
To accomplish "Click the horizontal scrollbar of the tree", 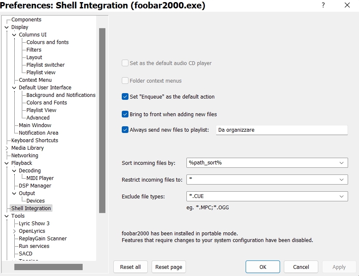I will tap(48, 267).
